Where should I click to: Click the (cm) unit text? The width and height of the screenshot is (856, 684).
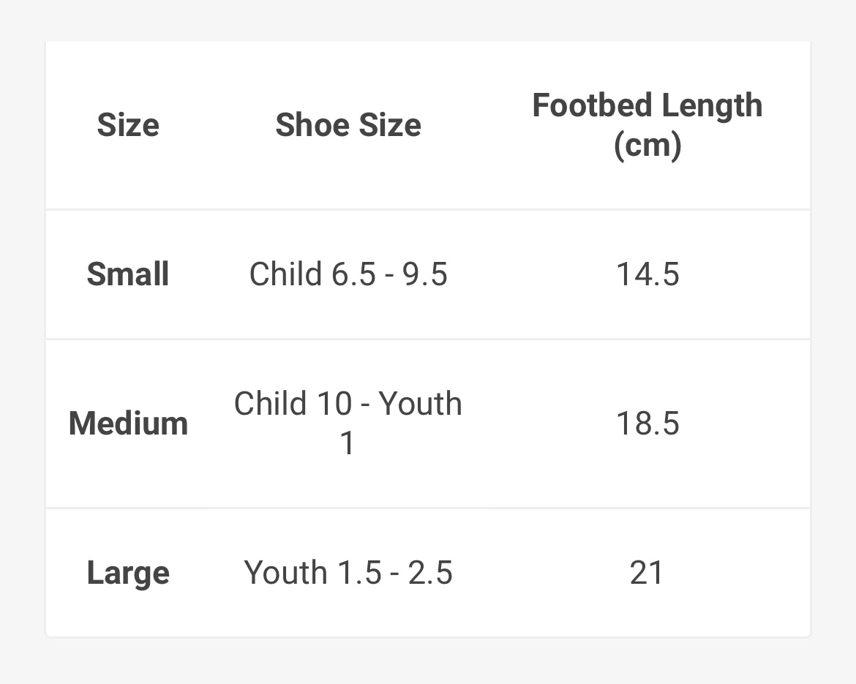[x=647, y=145]
